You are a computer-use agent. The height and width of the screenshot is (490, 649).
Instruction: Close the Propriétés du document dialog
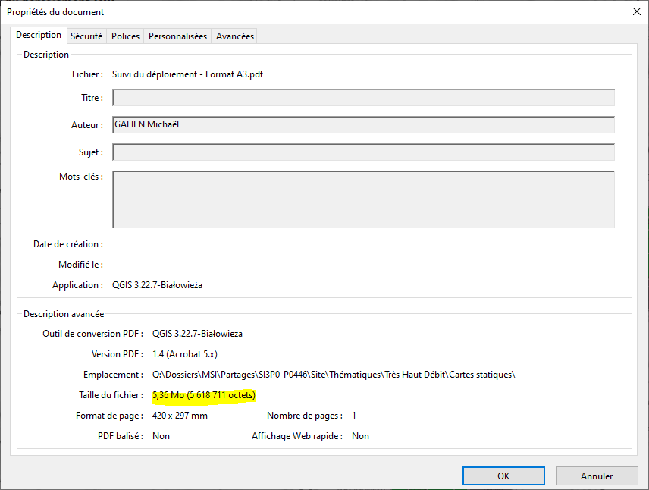[635, 11]
